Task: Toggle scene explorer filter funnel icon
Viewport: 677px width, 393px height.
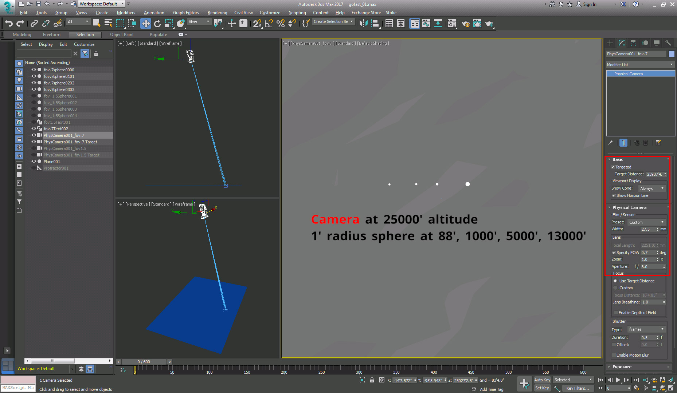Action: 85,53
